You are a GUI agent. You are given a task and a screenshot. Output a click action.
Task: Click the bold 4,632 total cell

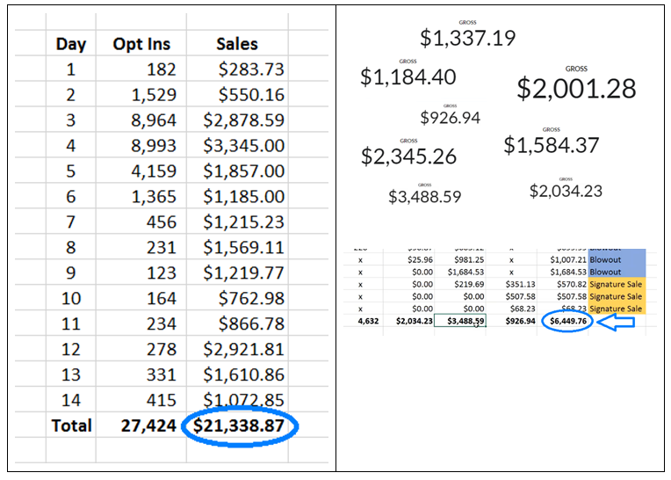362,322
